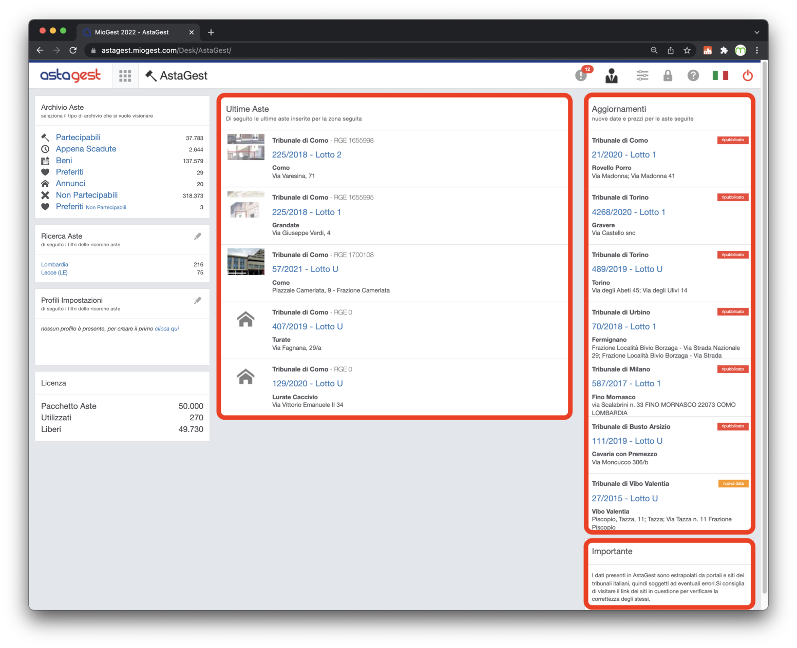Open auction 129/2020 - Lotto U

point(307,384)
